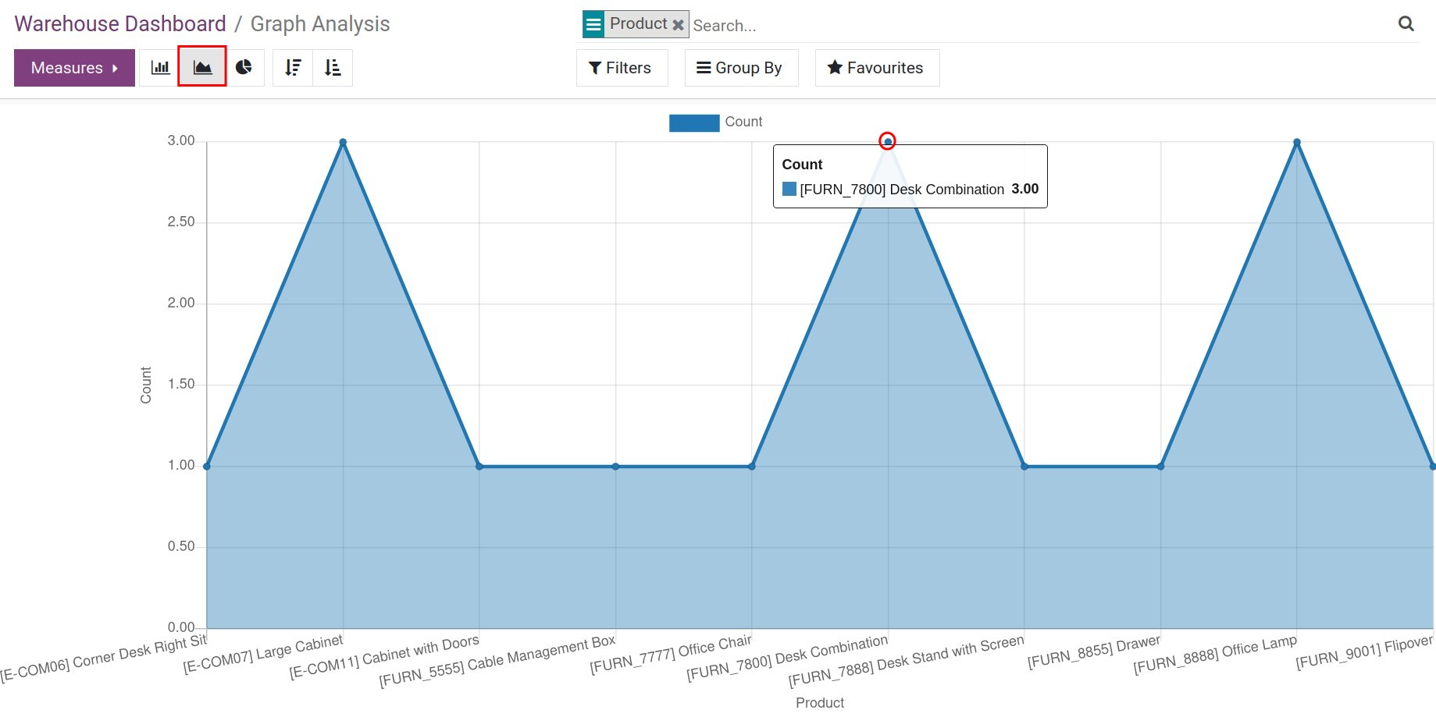
Task: Click the descending sort icon
Action: click(x=292, y=68)
